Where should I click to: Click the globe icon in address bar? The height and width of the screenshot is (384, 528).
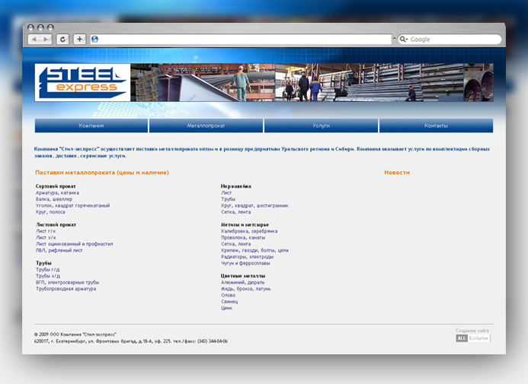(95, 40)
